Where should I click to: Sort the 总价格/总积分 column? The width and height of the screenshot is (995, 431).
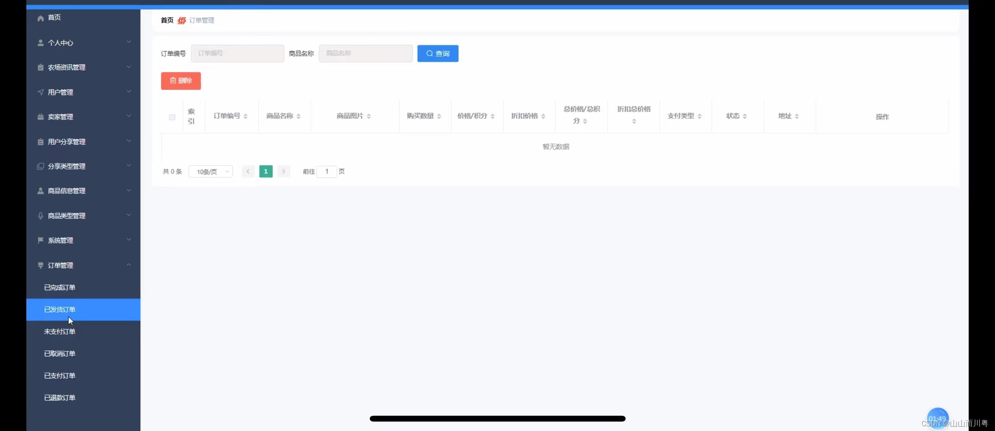585,122
